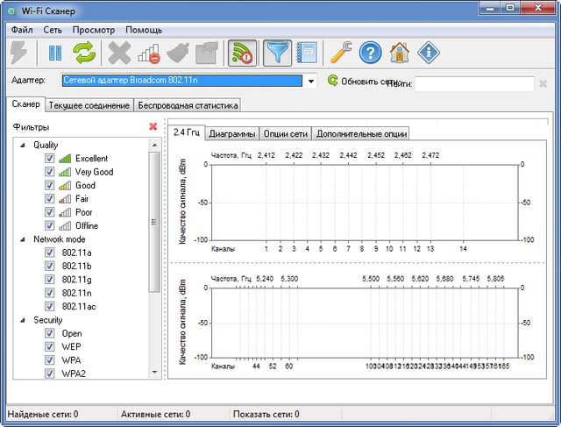The height and width of the screenshot is (427, 561).
Task: Switch to the Диаграммы tab
Action: pos(234,134)
